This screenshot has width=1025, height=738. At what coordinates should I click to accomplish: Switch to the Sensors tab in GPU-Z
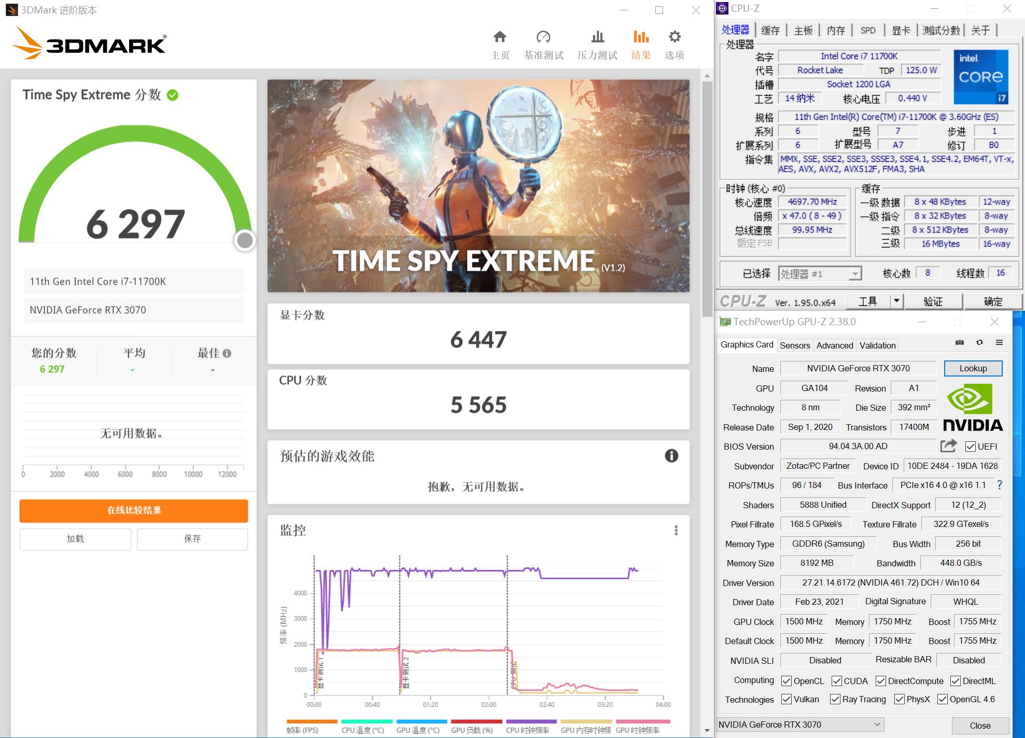point(795,345)
